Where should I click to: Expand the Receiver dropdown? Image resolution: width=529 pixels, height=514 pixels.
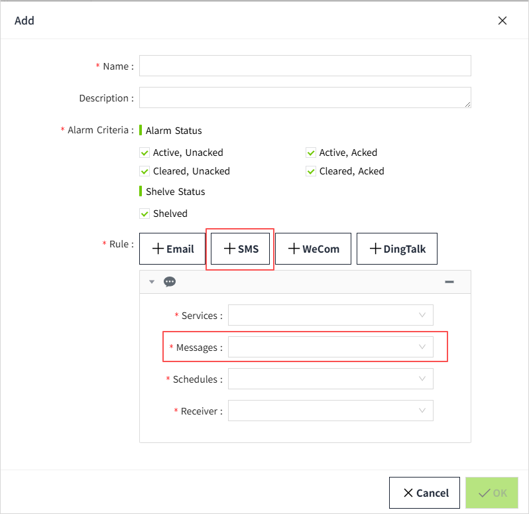[x=330, y=411]
